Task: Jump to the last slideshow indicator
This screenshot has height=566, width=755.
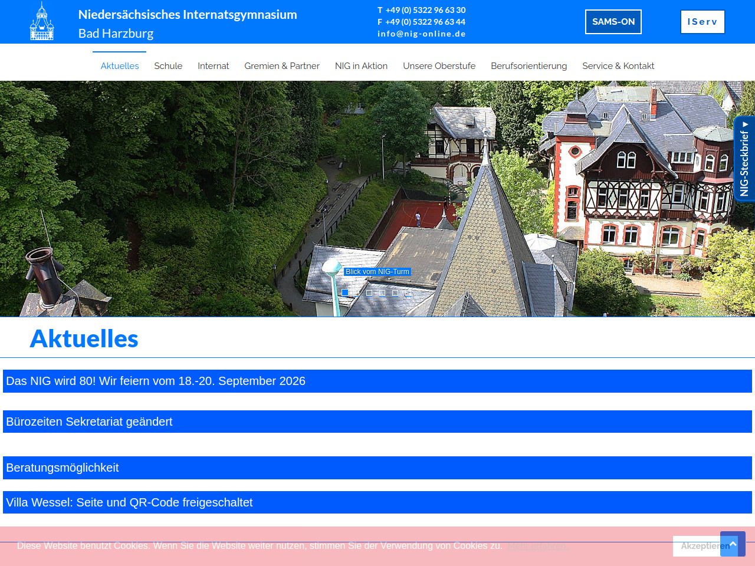Action: click(x=408, y=292)
